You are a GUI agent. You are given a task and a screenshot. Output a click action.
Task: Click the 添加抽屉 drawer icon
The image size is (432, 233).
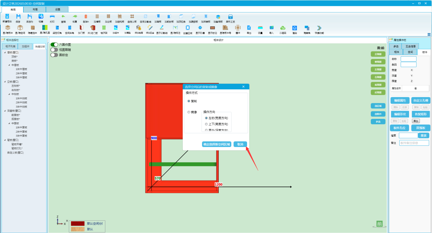139,28
